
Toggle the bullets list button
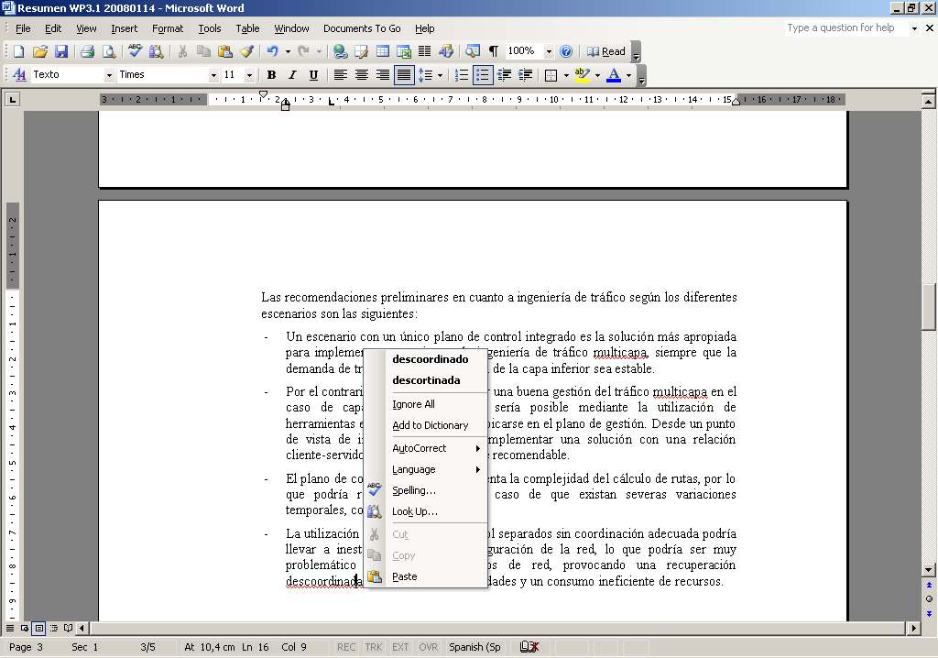click(483, 75)
